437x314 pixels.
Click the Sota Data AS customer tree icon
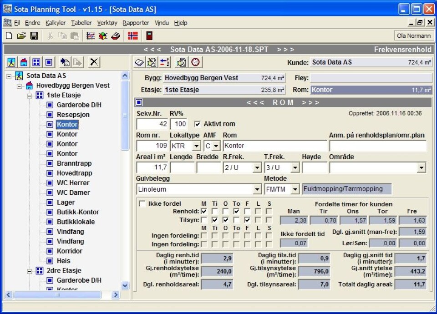19,76
